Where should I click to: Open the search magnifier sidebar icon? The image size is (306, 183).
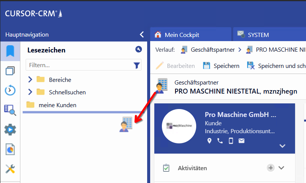(10, 110)
